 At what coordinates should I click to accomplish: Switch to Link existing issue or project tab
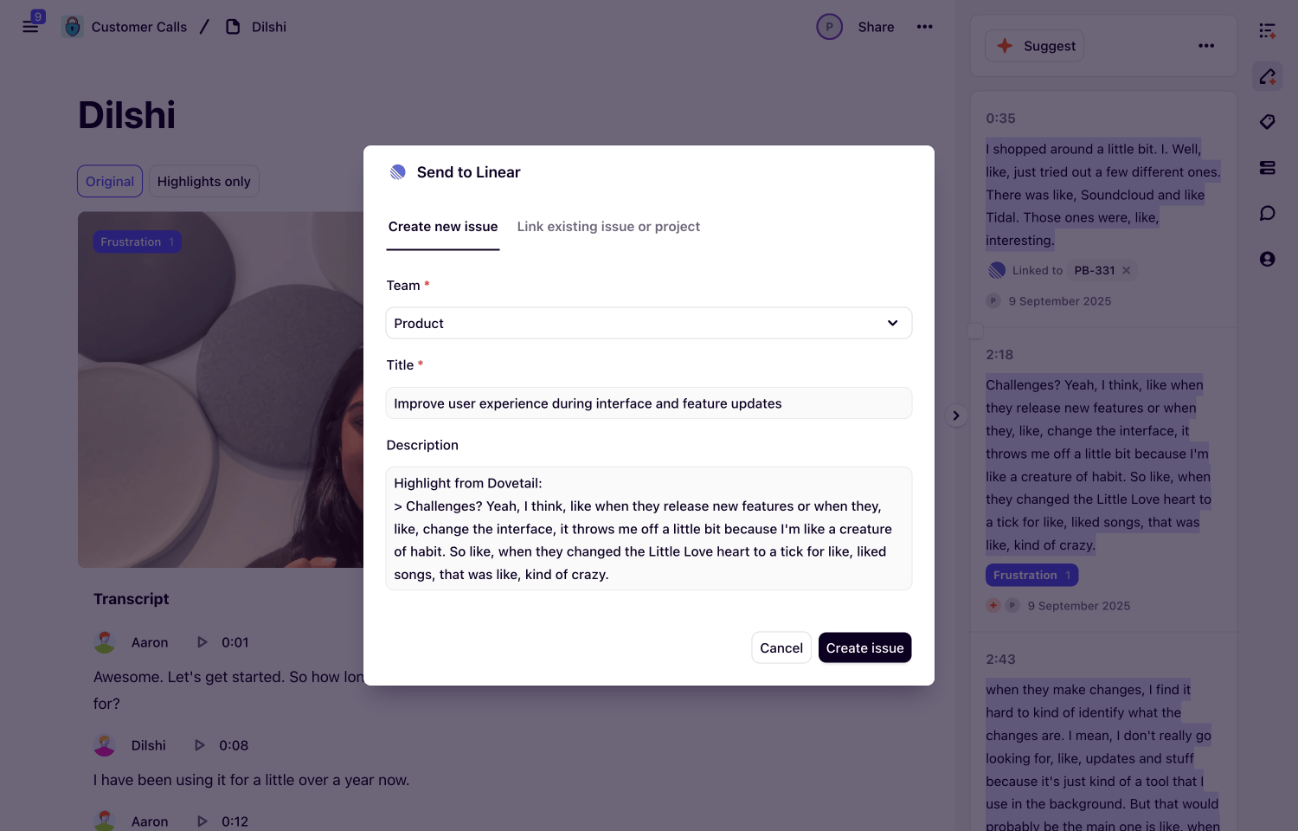[x=608, y=227]
